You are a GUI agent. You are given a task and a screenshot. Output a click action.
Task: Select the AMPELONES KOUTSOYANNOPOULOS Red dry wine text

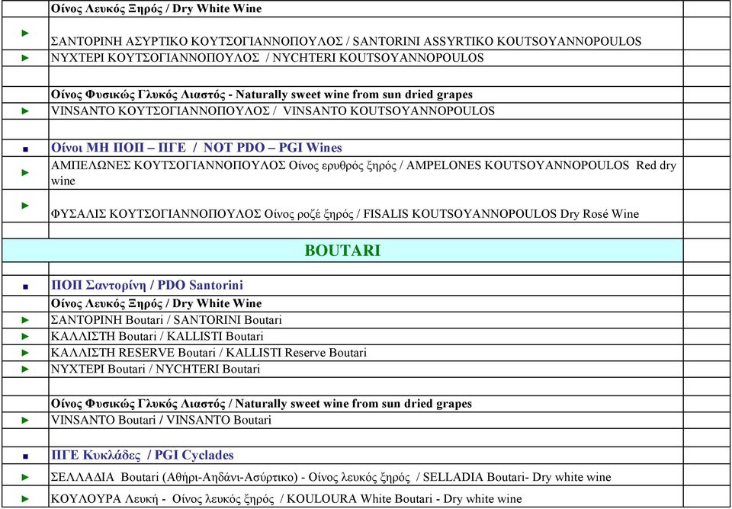[363, 173]
